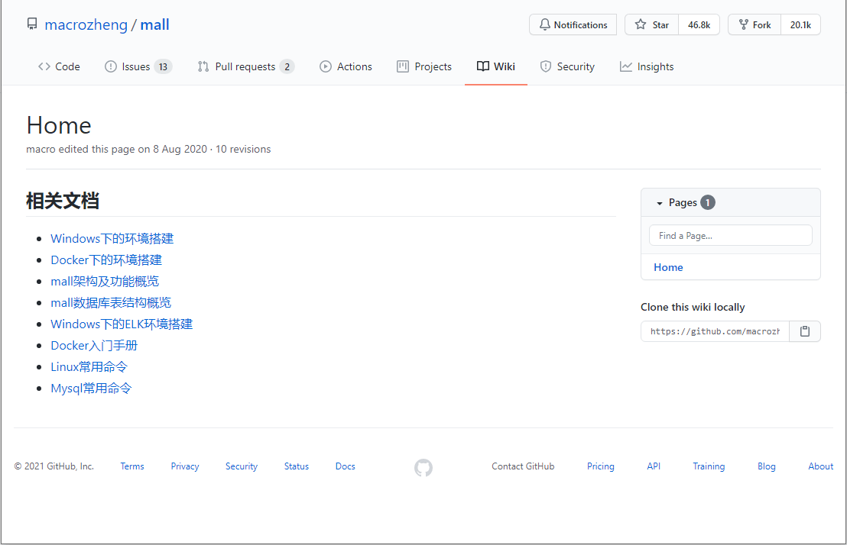The width and height of the screenshot is (847, 545).
Task: Click the Pages count badge 1
Action: [x=708, y=202]
